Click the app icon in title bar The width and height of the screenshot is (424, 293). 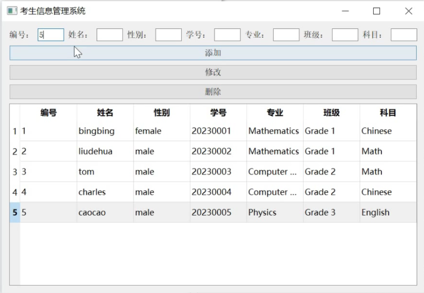click(12, 11)
